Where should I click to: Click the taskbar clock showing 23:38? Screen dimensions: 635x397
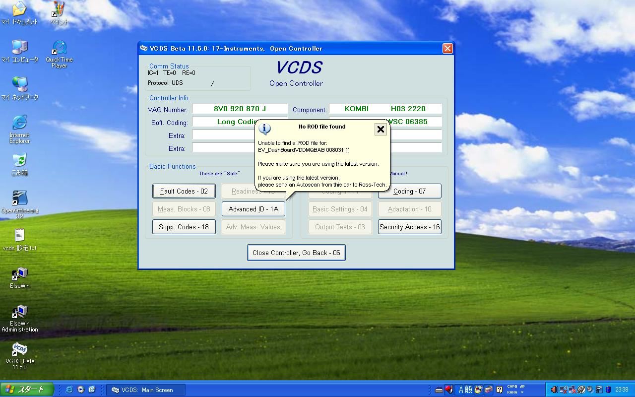[x=622, y=390]
